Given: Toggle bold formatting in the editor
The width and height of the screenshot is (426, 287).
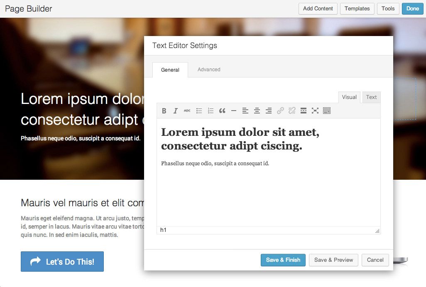Looking at the screenshot, I should 164,111.
